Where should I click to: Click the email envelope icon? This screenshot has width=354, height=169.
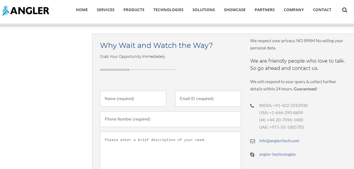(x=252, y=141)
